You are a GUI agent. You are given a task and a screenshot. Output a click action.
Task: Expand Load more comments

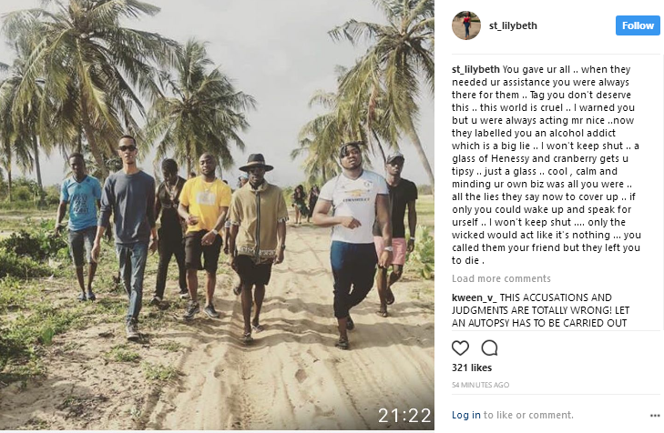pyautogui.click(x=501, y=278)
